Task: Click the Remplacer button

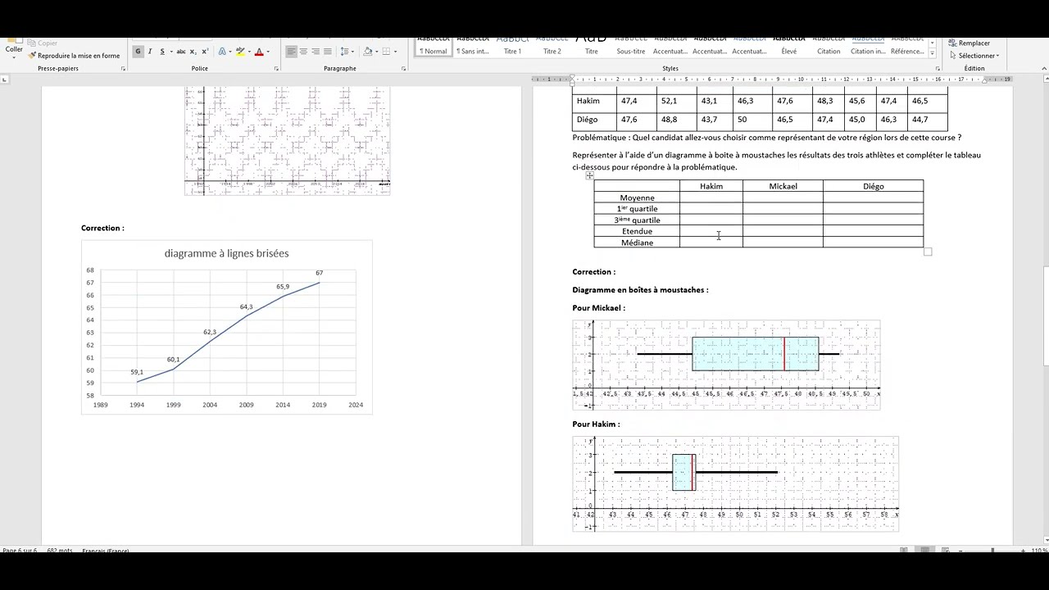Action: [969, 43]
